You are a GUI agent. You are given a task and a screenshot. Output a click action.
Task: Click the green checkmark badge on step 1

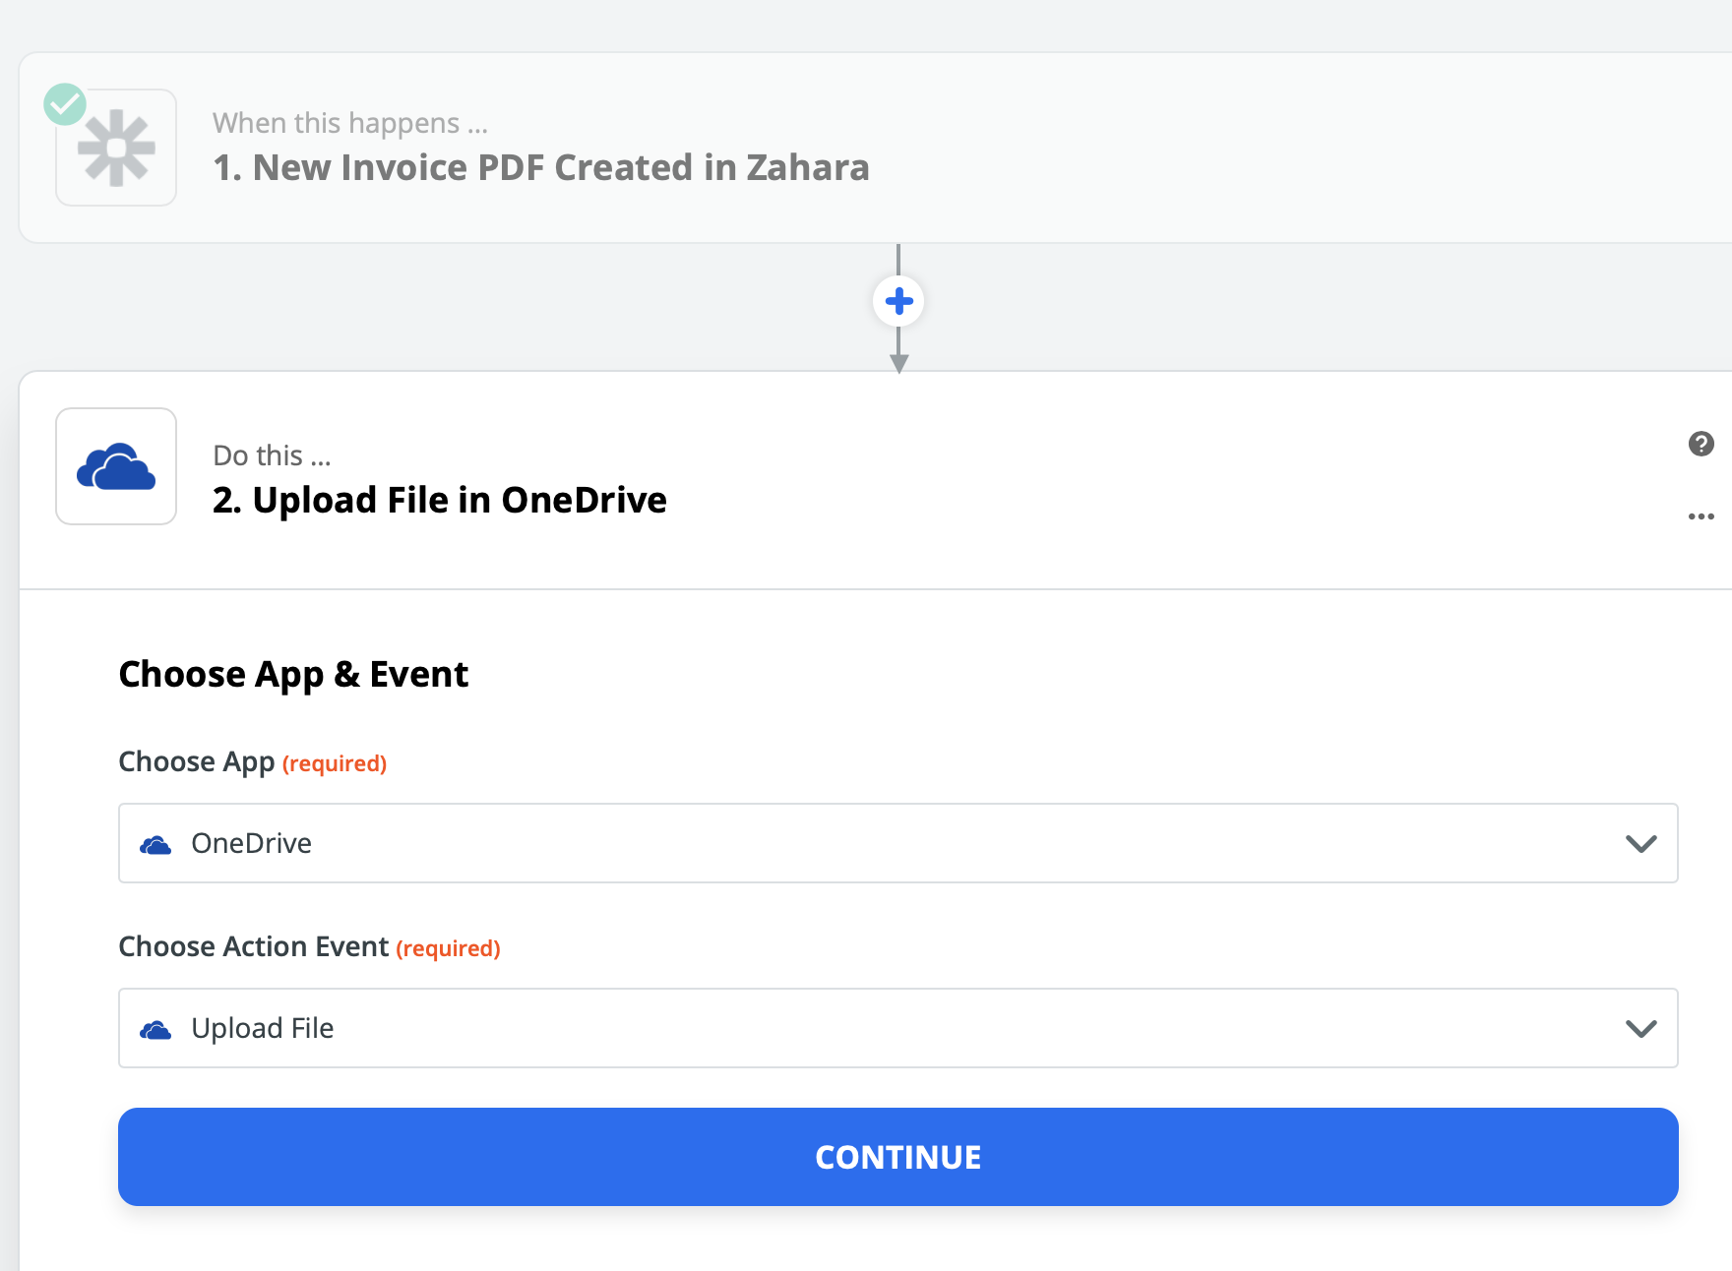(65, 103)
